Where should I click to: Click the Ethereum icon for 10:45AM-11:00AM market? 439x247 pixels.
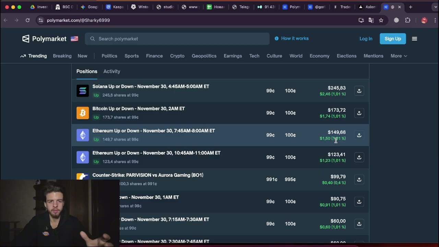coord(83,157)
